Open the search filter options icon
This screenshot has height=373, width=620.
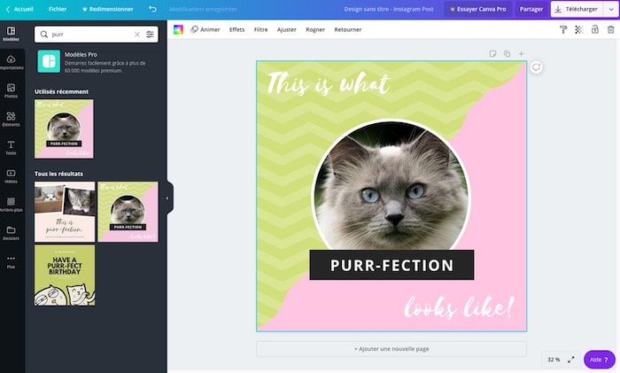coord(150,35)
